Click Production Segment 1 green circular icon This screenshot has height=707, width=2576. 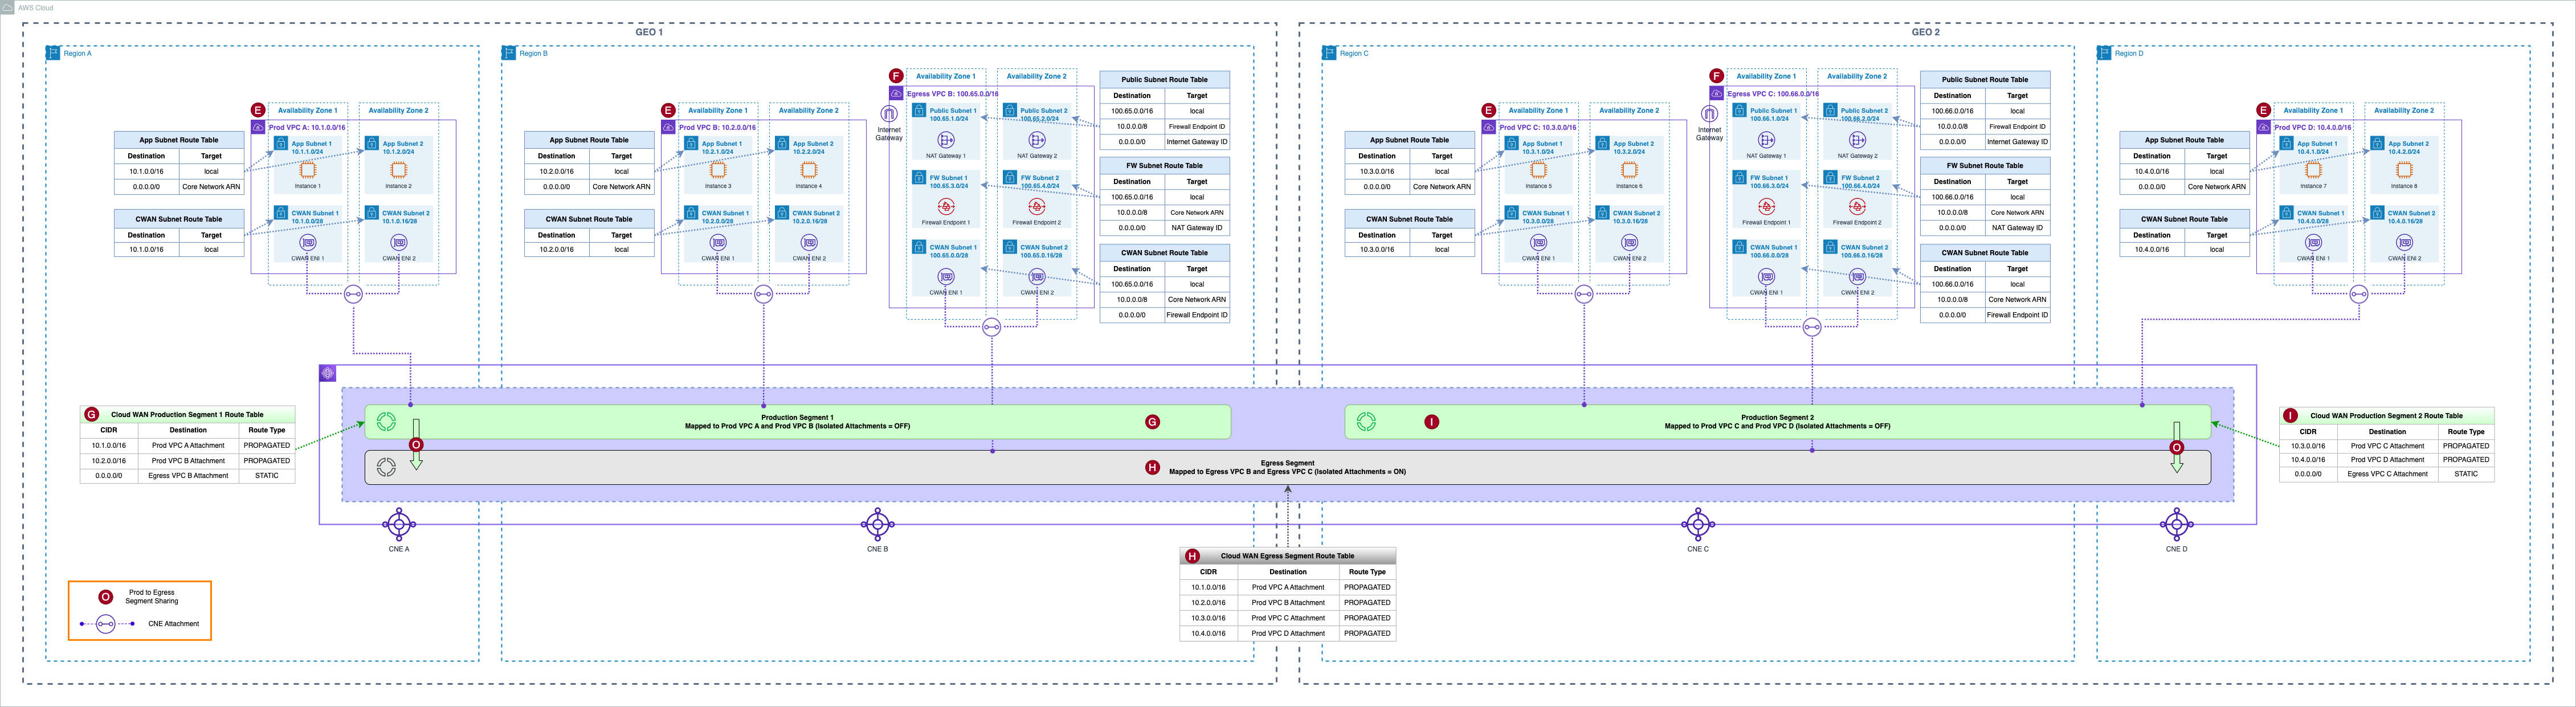coord(386,422)
